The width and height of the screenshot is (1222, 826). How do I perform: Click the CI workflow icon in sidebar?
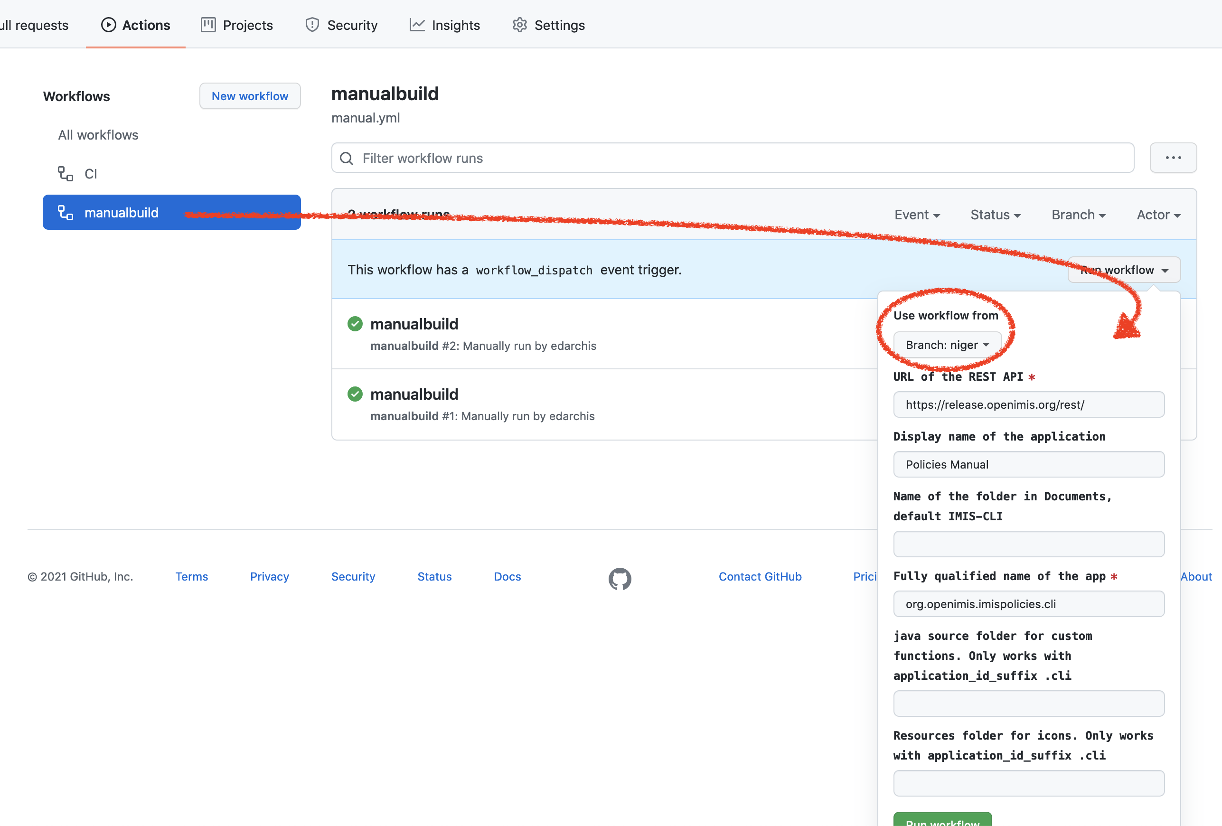pos(65,173)
